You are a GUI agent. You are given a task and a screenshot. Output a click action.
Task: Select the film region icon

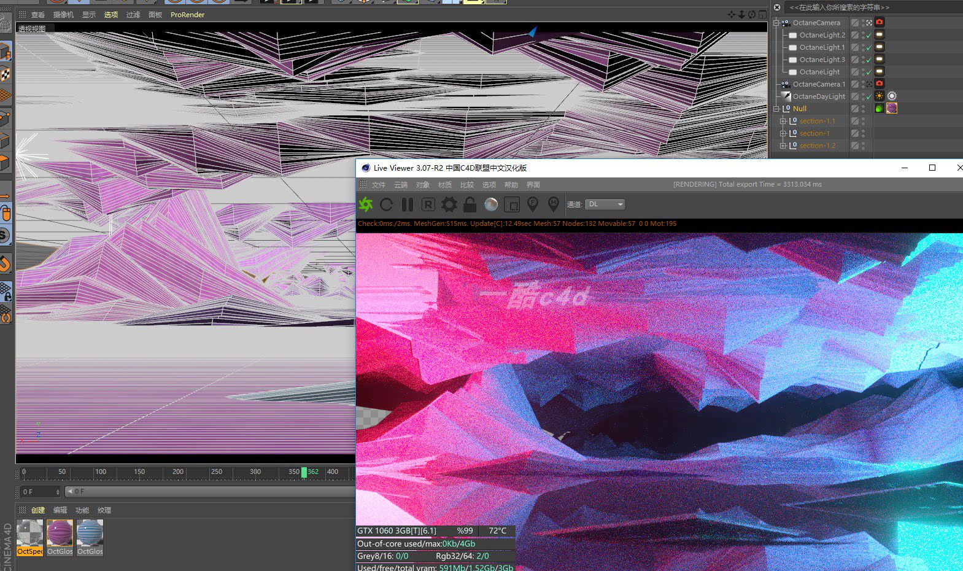click(512, 204)
